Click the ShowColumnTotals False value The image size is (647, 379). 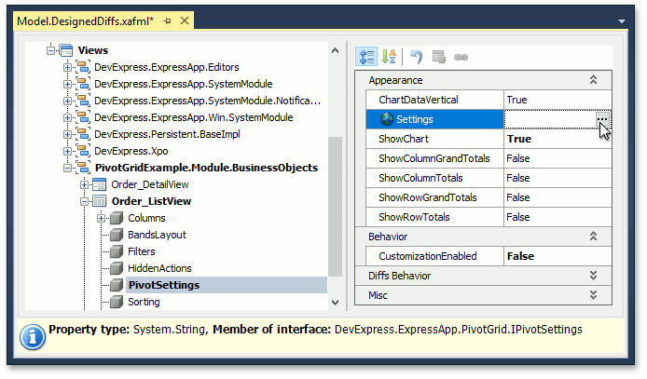pyautogui.click(x=558, y=178)
